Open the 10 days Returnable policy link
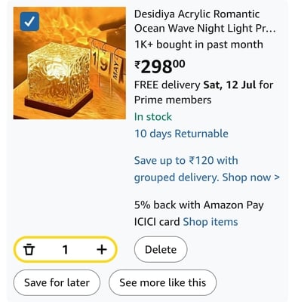Screen dimensions: 295x302 [x=181, y=134]
